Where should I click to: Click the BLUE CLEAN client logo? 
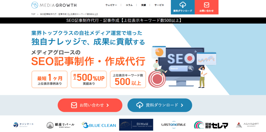99,125
